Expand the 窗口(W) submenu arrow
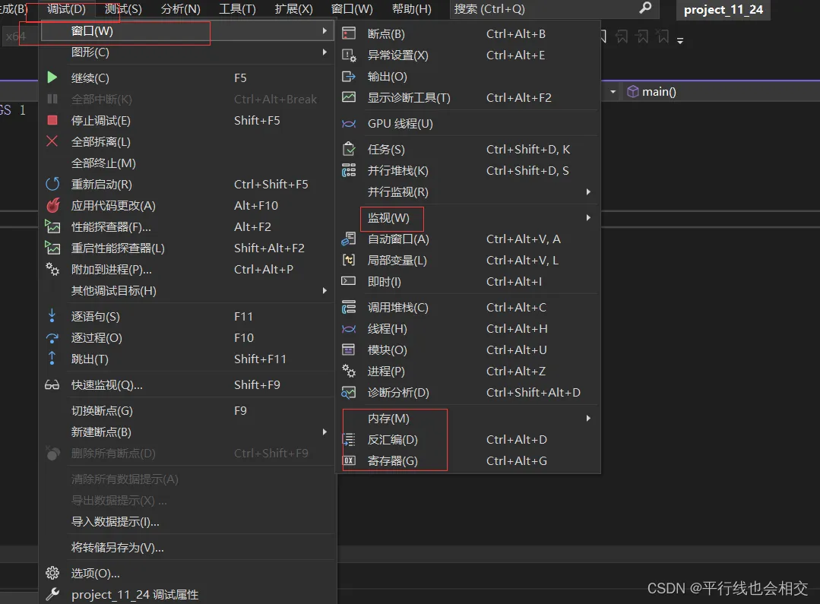Screen dimensions: 820x604 coord(325,31)
